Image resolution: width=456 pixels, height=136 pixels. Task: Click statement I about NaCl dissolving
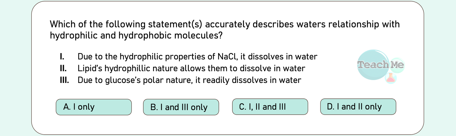(x=197, y=56)
